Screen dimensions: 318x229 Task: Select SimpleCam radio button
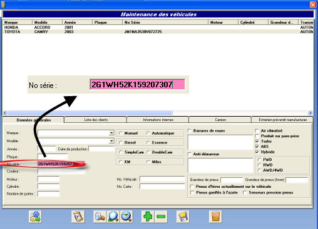pos(121,152)
